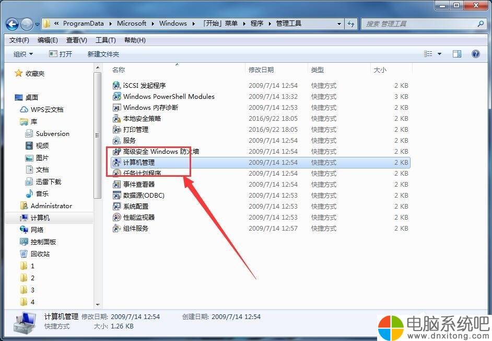Expand the arrow after 程序 breadcrumb
Viewport: 492px width, 341px height.
(x=270, y=24)
